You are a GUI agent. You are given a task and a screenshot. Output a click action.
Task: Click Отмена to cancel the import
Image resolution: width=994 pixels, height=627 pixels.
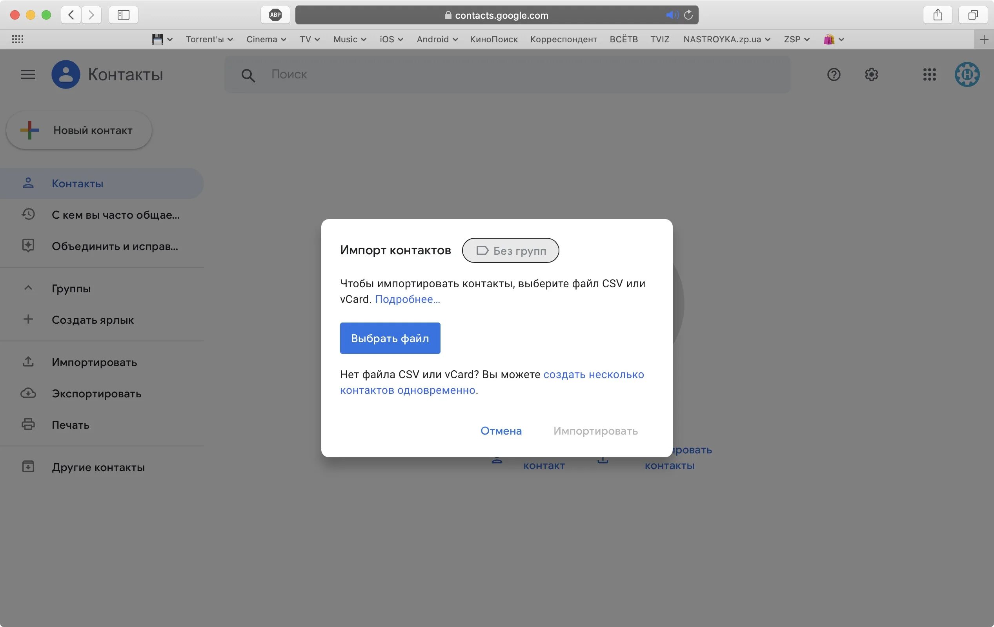coord(501,431)
